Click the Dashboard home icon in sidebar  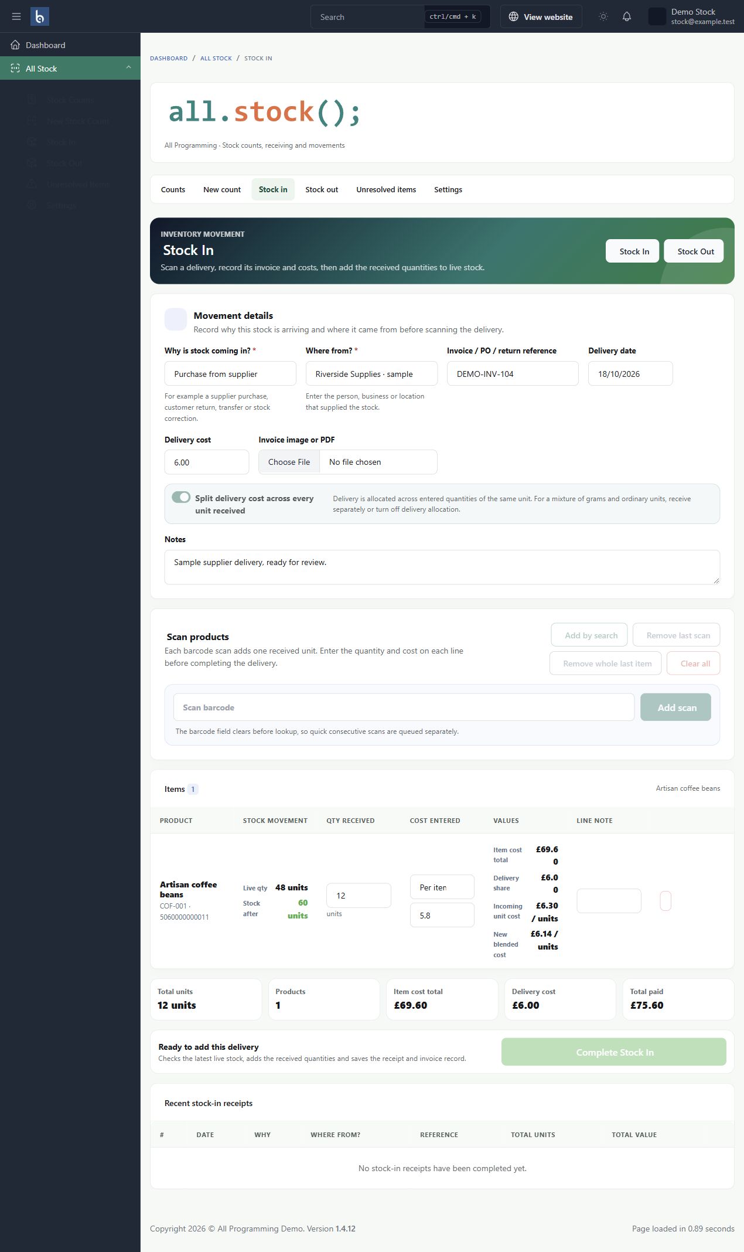point(15,45)
